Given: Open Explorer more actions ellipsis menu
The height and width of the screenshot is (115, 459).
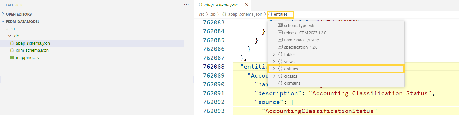Looking at the screenshot, I should pyautogui.click(x=186, y=5).
